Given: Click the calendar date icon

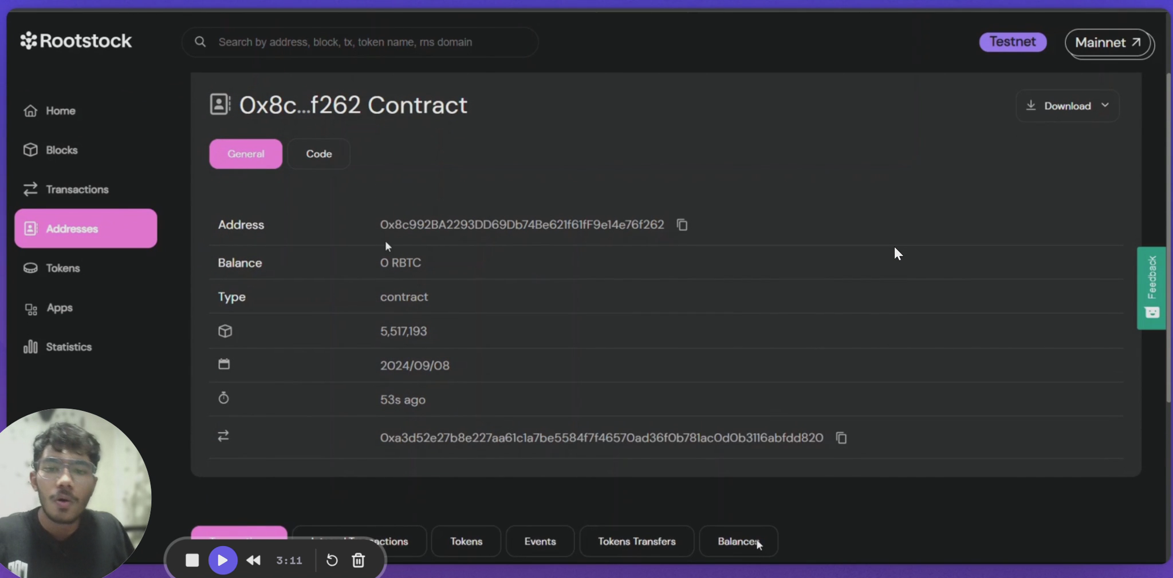Looking at the screenshot, I should [x=224, y=364].
